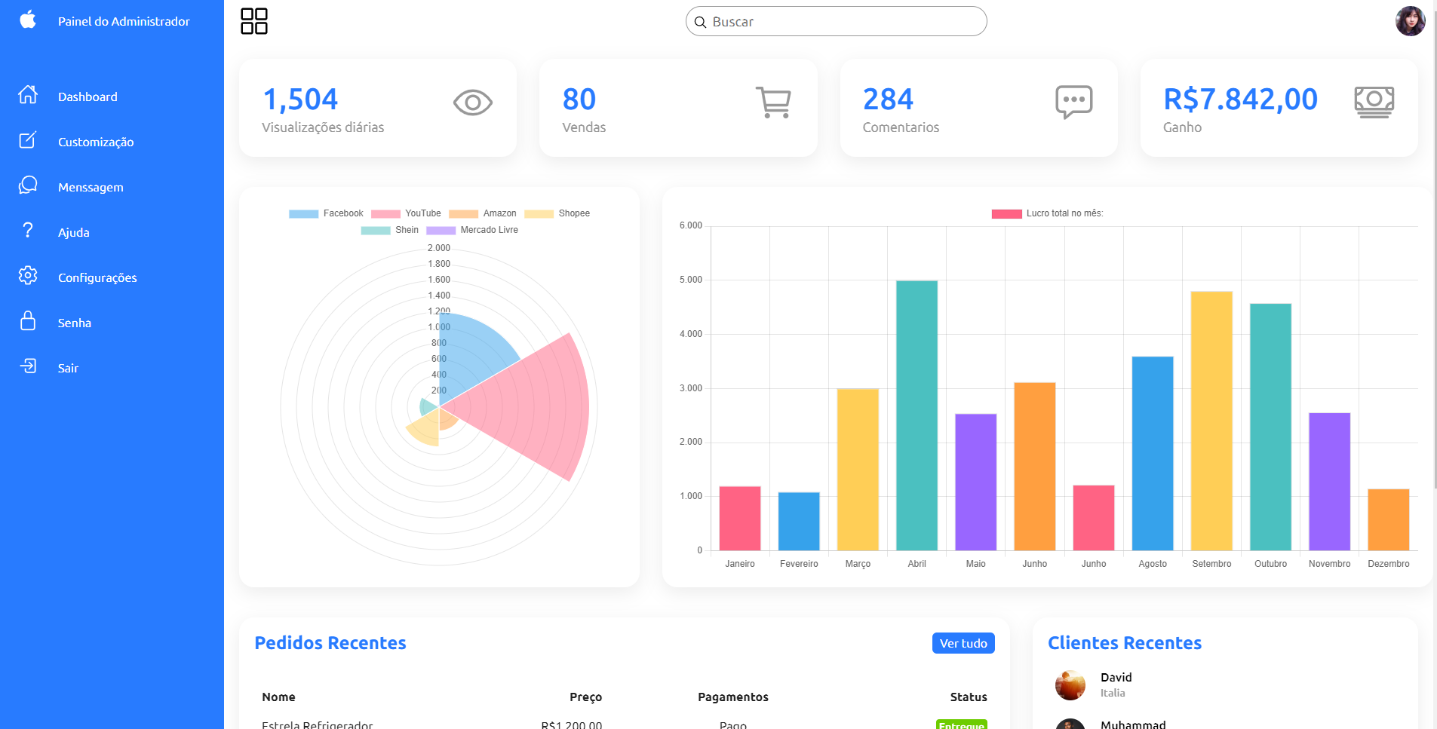Click the Configurações gear icon

tap(28, 277)
